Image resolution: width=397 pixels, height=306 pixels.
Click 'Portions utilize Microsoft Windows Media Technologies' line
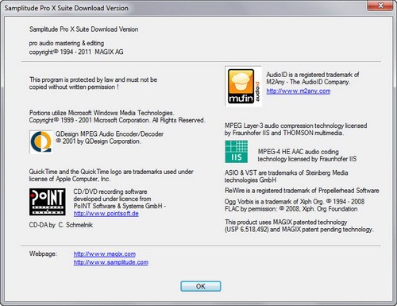[102, 113]
